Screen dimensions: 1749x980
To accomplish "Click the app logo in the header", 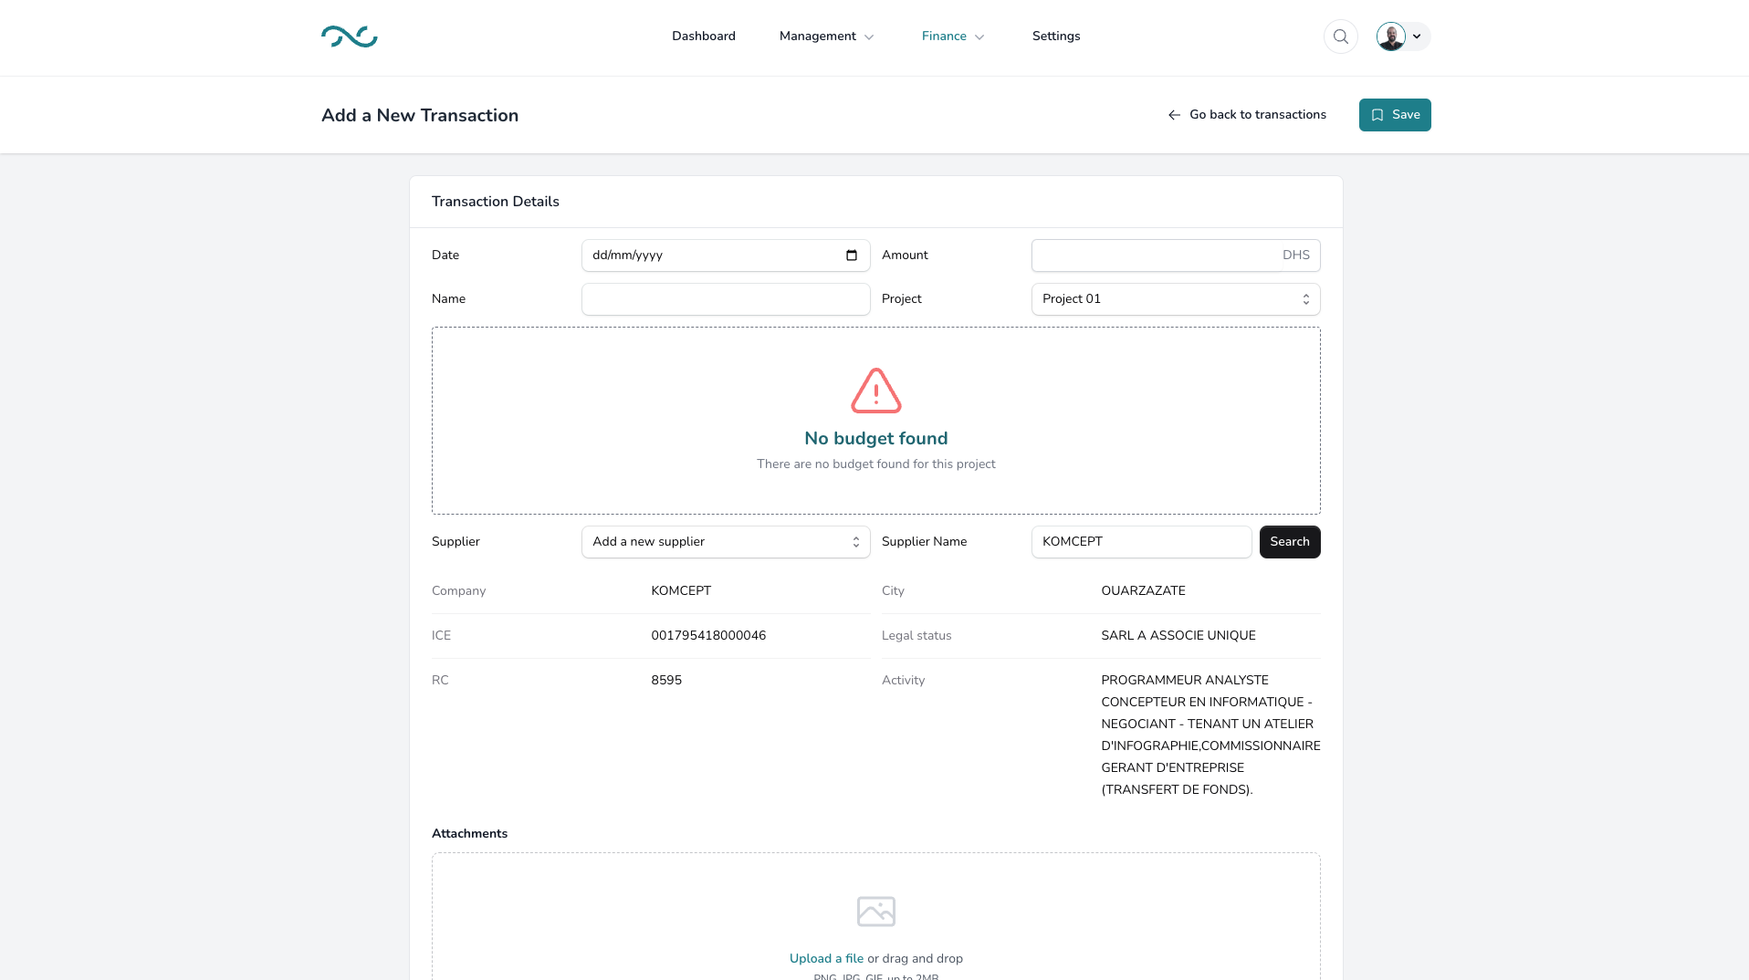I will 349,36.
